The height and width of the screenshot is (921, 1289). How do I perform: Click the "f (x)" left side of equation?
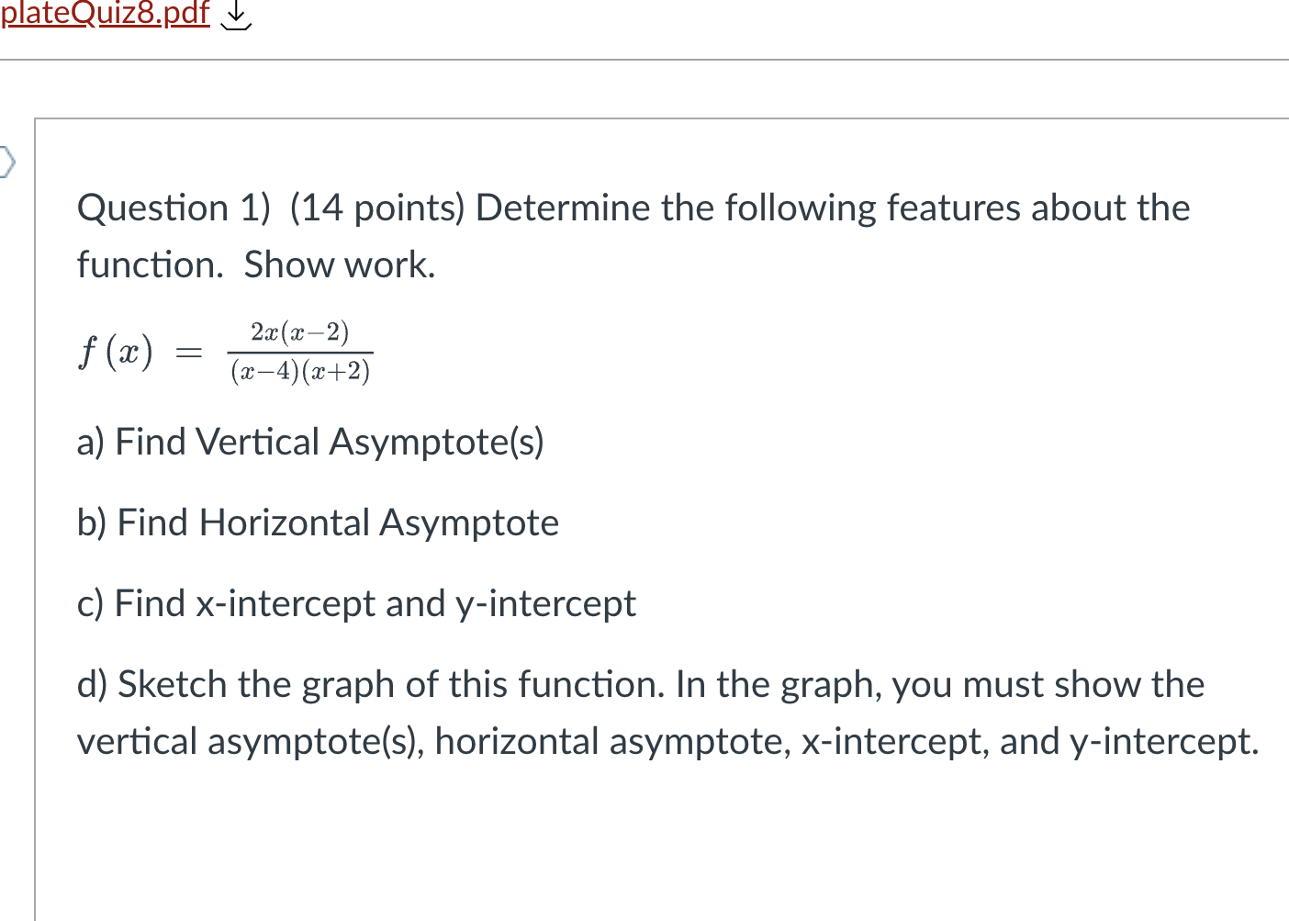[x=116, y=352]
